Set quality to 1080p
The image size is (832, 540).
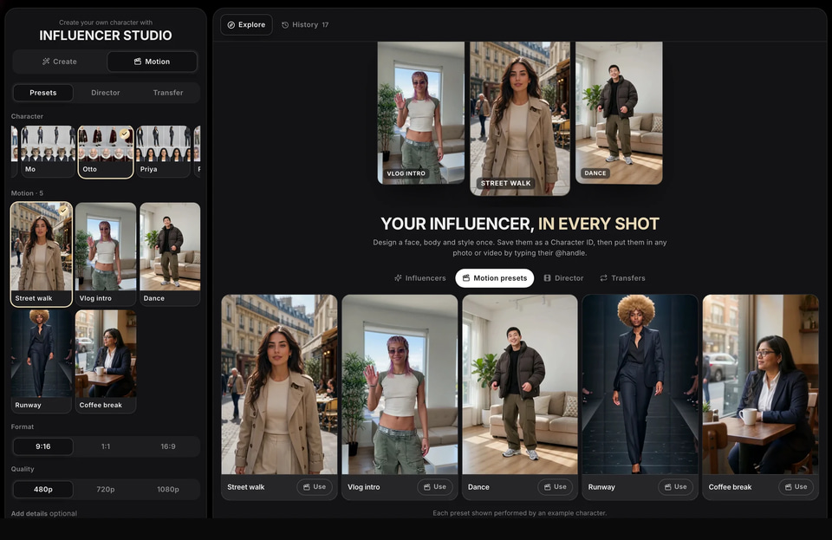167,489
